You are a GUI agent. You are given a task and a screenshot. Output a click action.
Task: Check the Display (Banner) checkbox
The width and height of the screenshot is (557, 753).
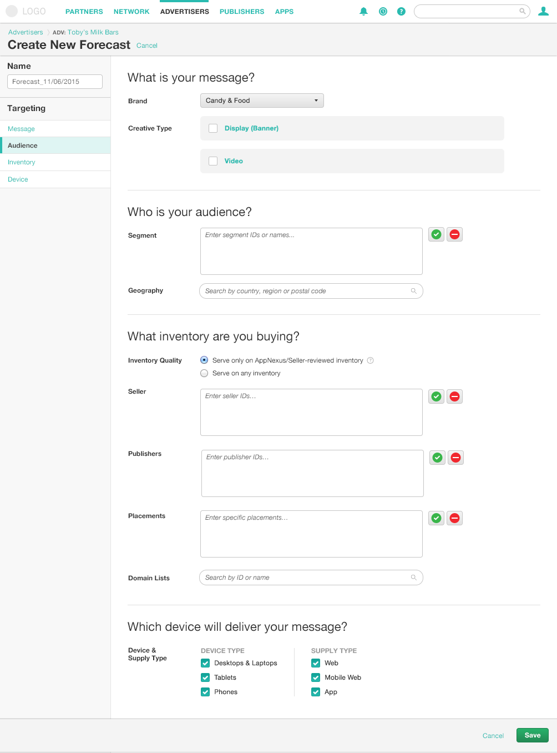pyautogui.click(x=213, y=128)
